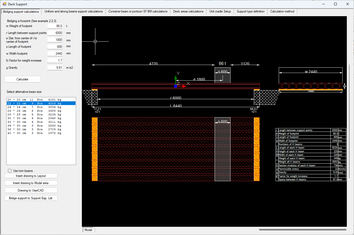Click the vertical scrollbar at drawing's right edge
The width and height of the screenshot is (354, 235).
349,121
